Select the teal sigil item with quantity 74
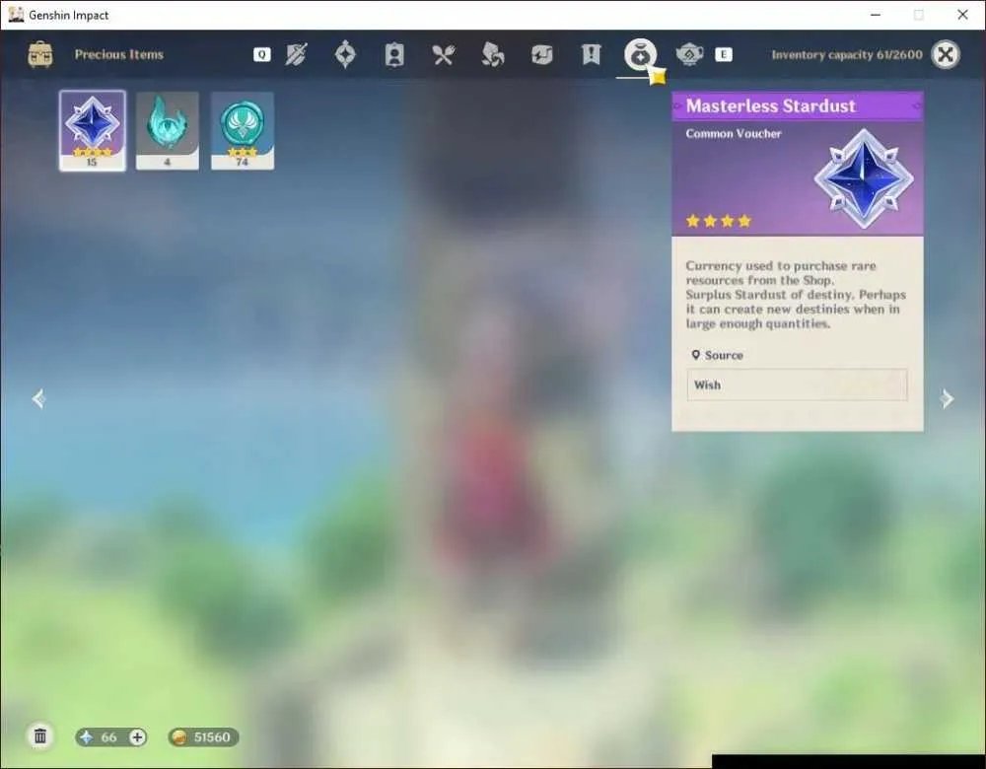Screen dimensions: 986x769 pyautogui.click(x=243, y=130)
